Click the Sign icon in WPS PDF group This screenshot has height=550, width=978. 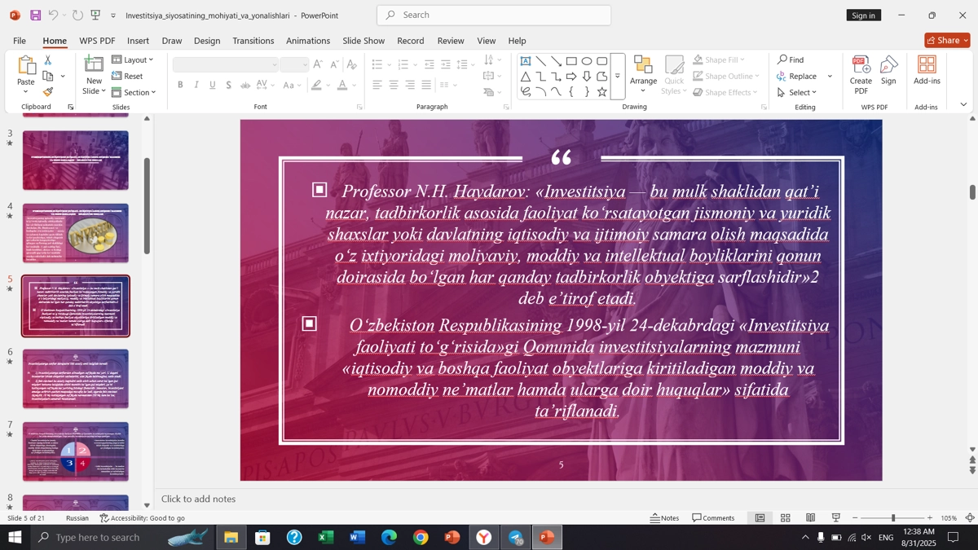click(888, 69)
